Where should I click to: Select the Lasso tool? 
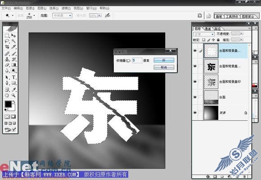tap(7, 41)
